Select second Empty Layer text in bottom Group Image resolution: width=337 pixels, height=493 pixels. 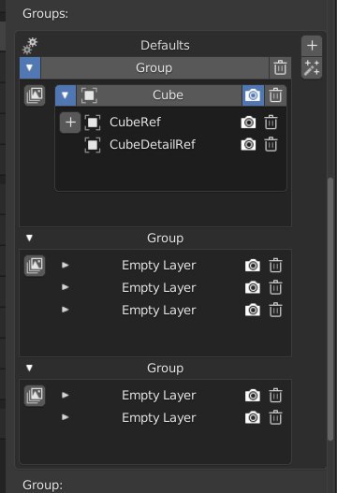[159, 418]
